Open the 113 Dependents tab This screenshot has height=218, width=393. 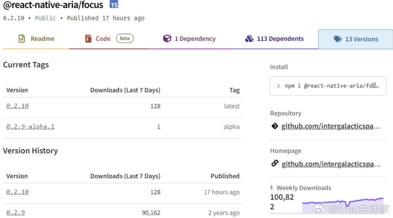click(274, 39)
